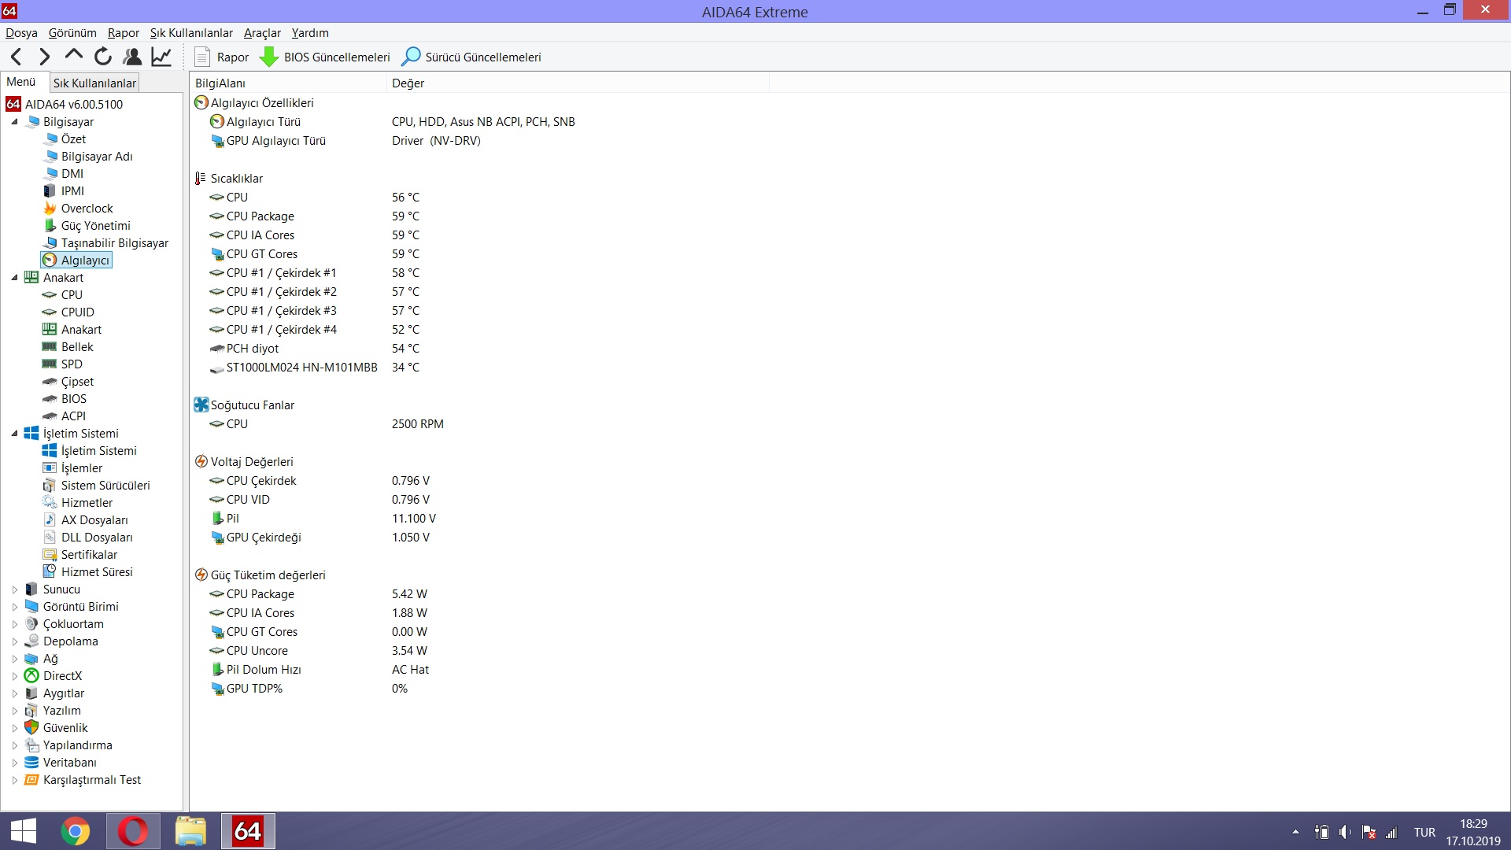Click the up-level caret toolbar icon

(x=74, y=55)
